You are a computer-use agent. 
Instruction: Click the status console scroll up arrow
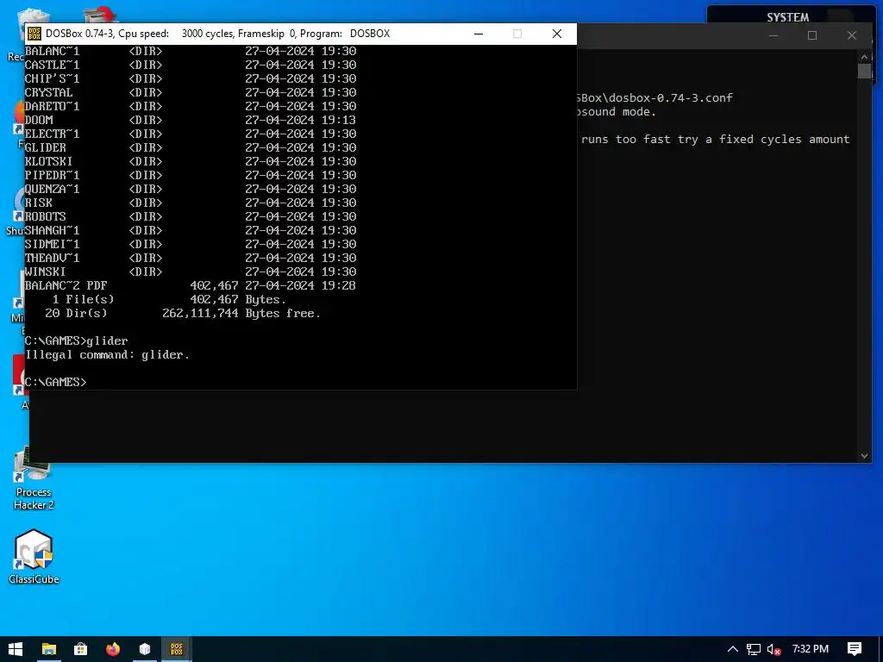tap(864, 56)
